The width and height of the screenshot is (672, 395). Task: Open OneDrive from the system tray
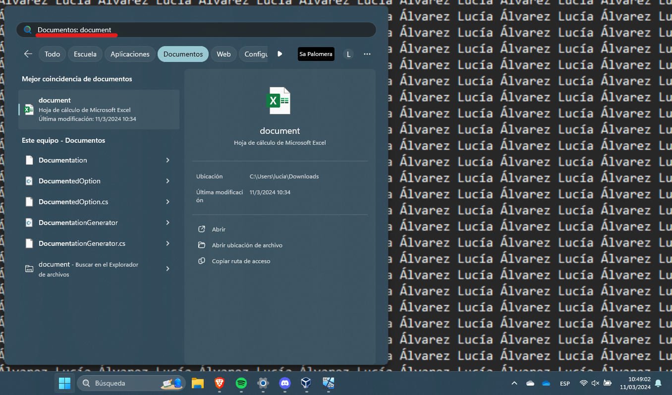click(546, 383)
